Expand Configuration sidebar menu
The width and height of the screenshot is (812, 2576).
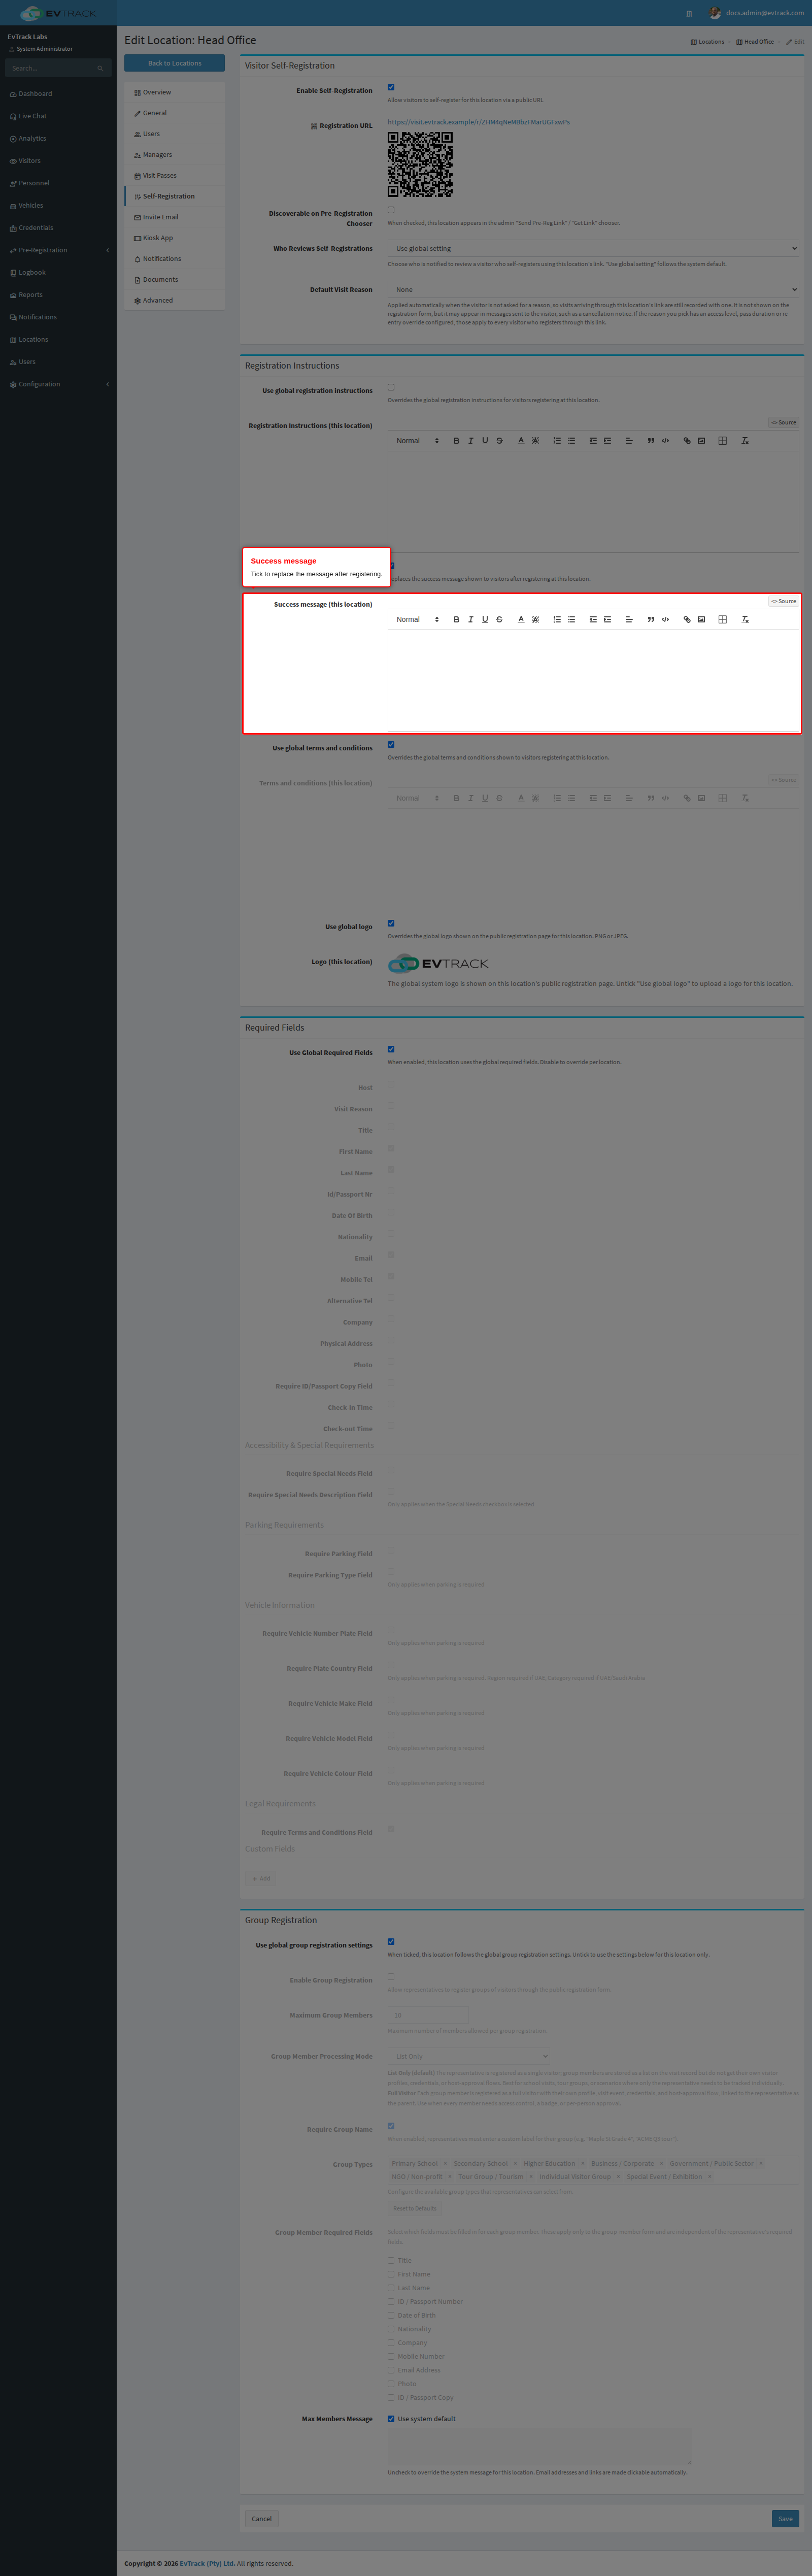coord(58,384)
